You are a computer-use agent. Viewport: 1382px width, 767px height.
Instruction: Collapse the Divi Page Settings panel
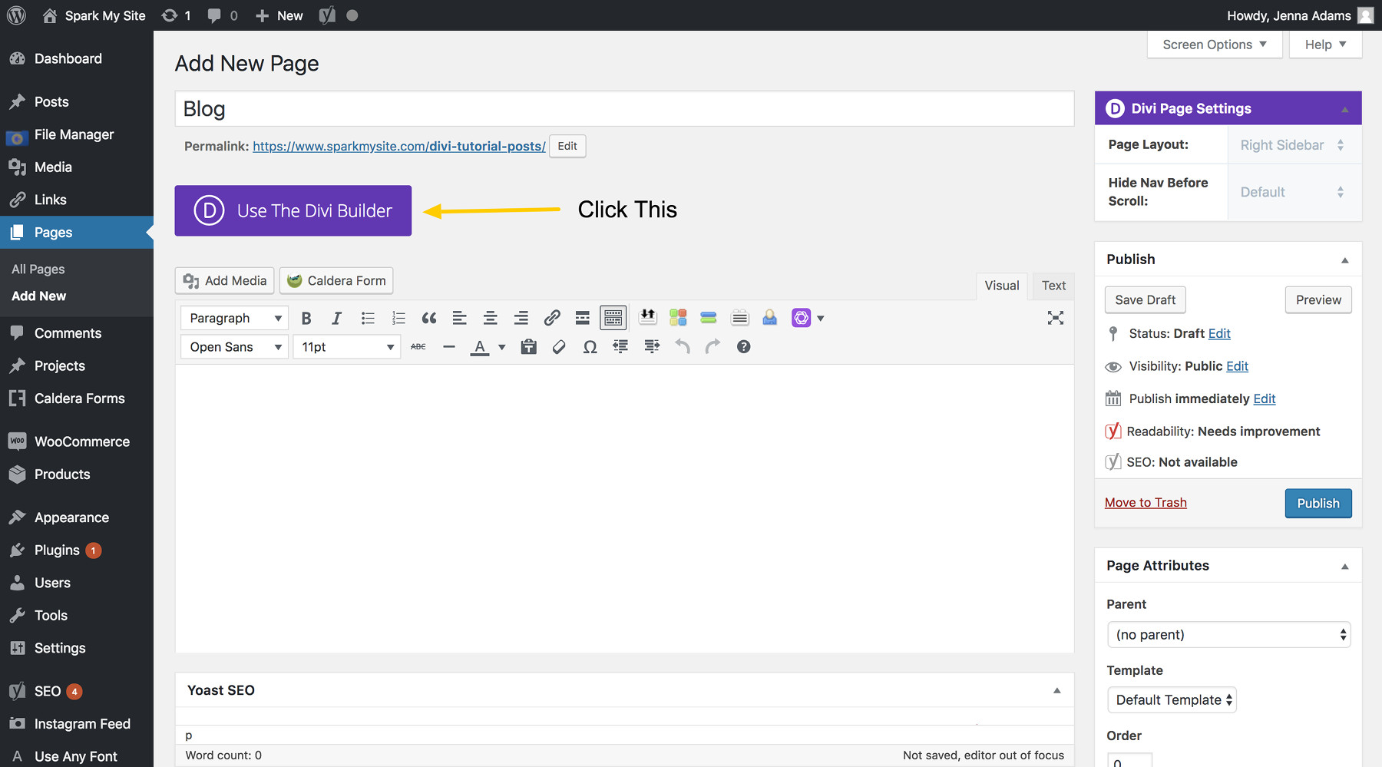coord(1345,110)
